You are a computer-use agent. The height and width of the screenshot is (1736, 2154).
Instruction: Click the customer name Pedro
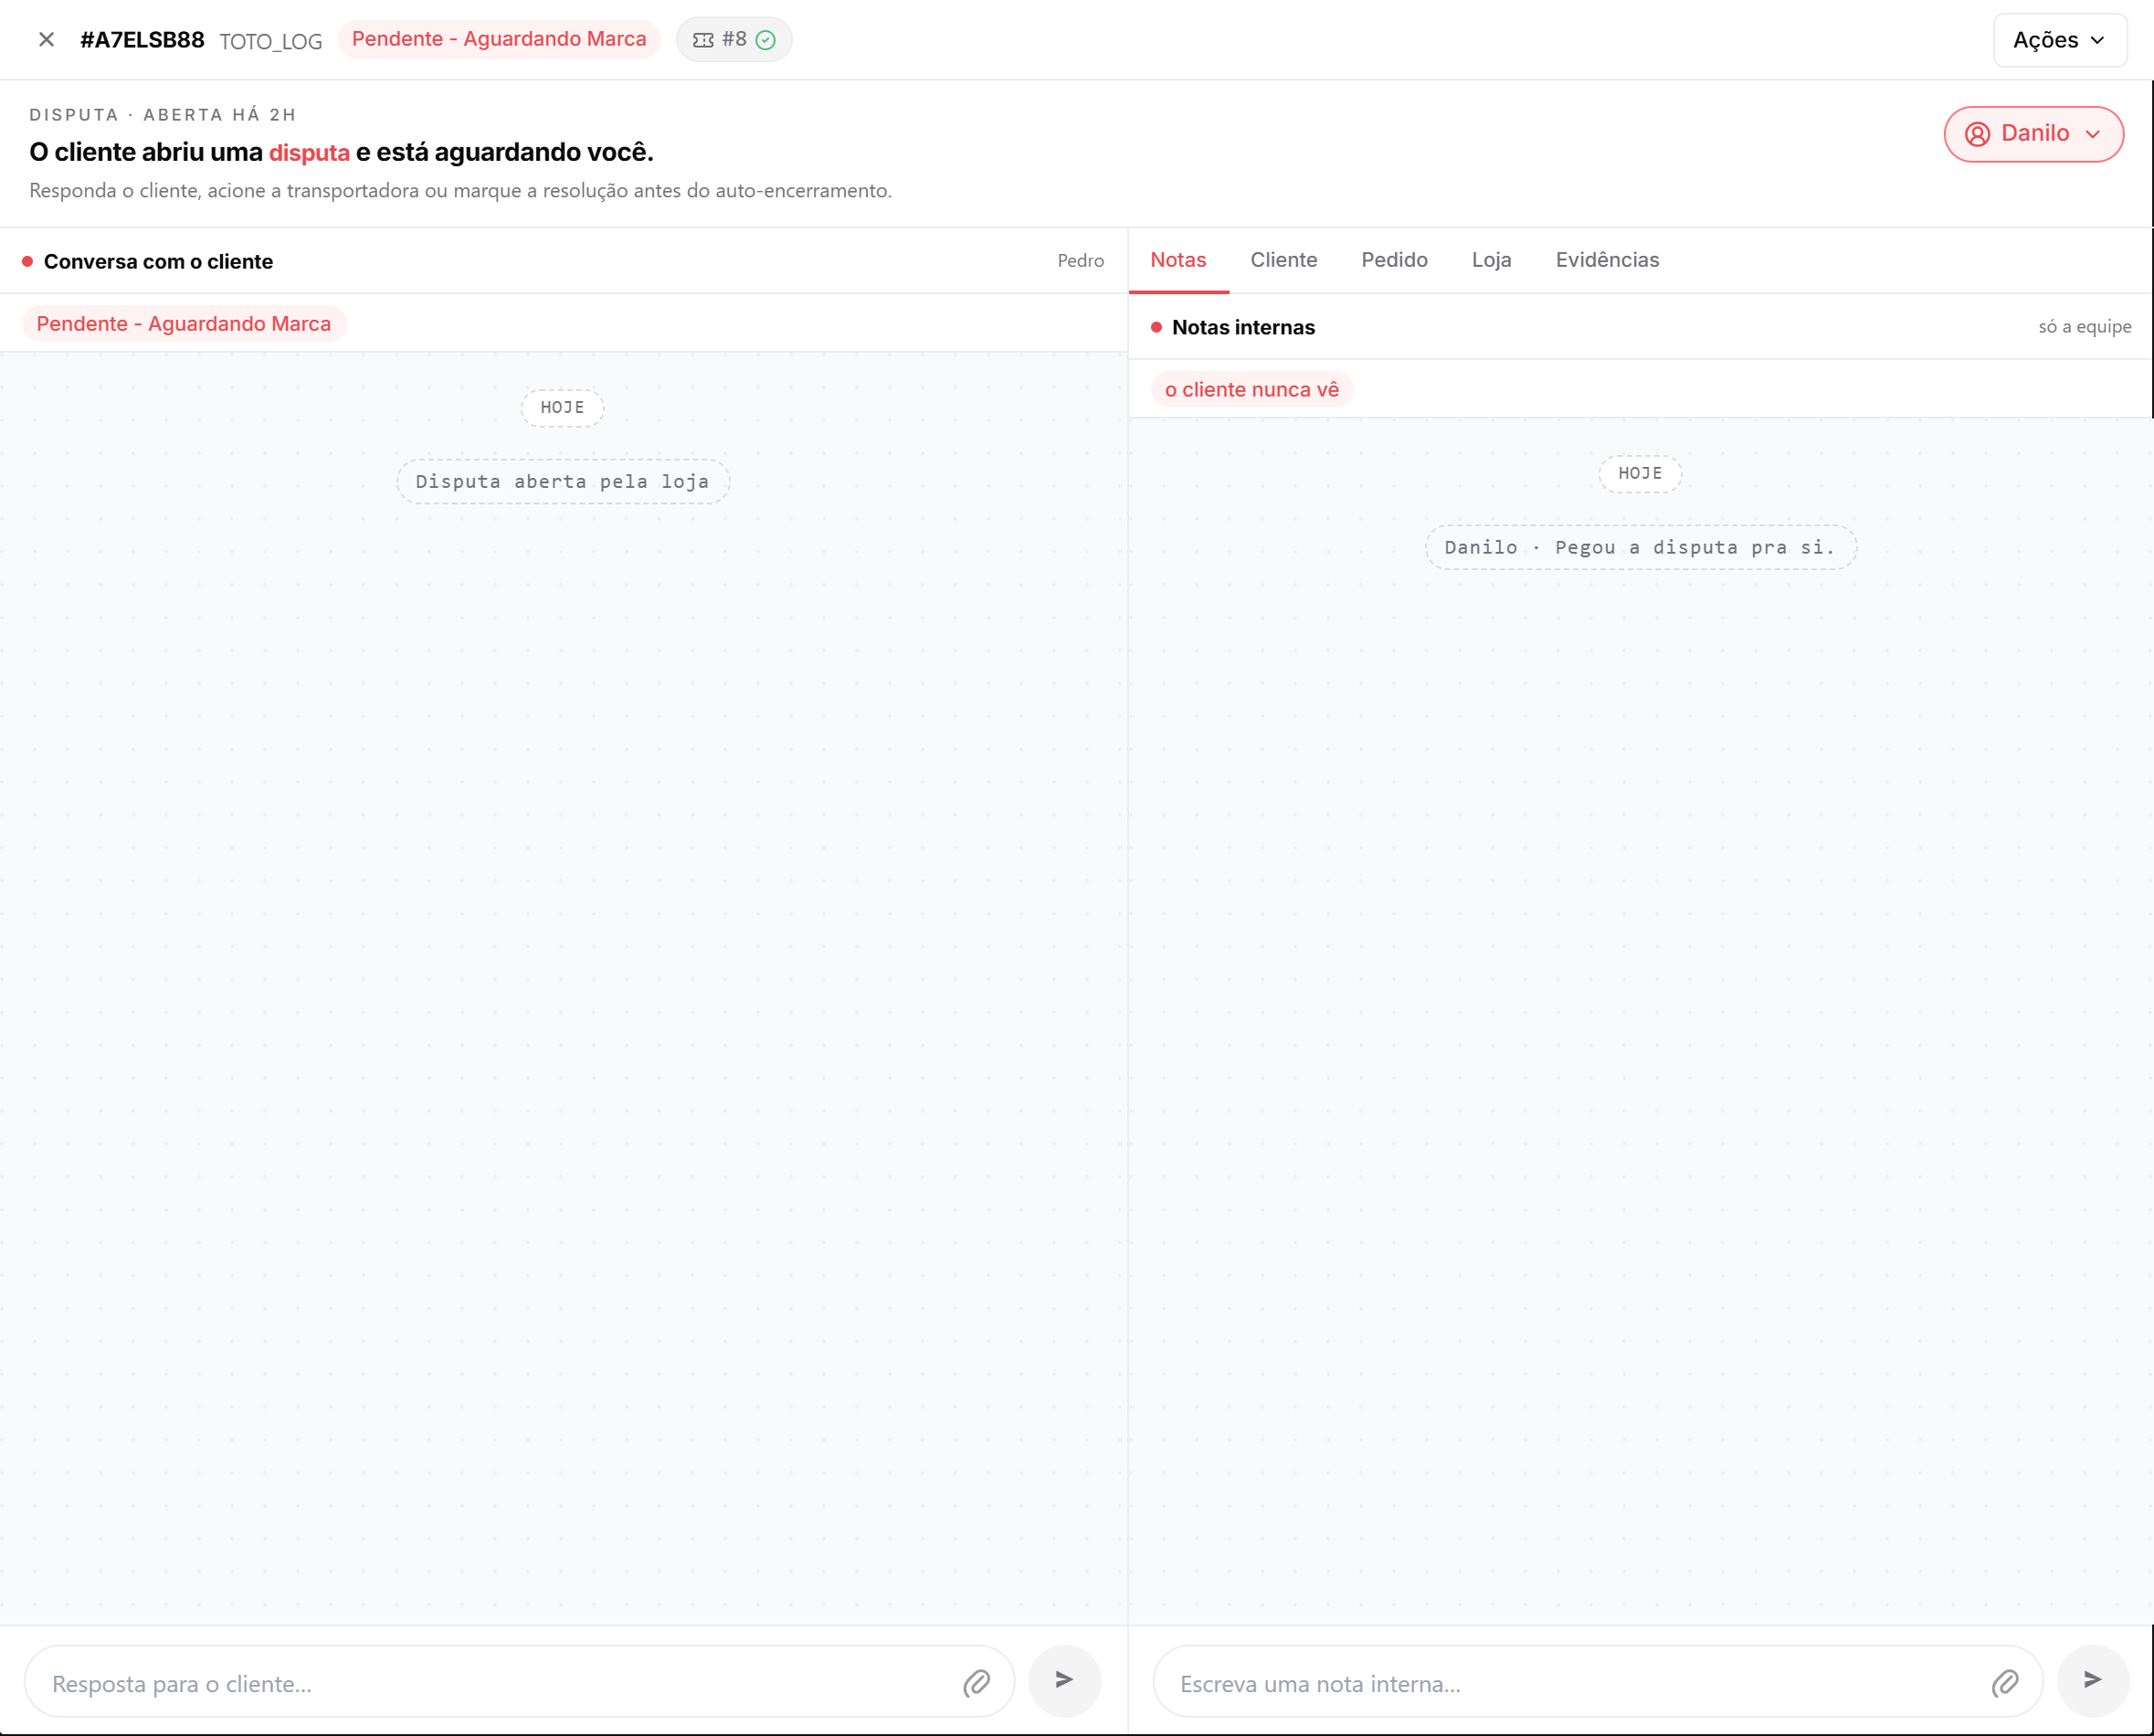click(x=1081, y=261)
